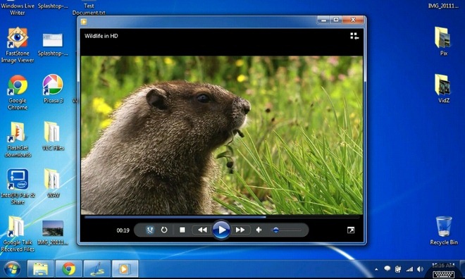This screenshot has height=279, width=465.
Task: Open the system tray volume icon
Action: [420, 269]
